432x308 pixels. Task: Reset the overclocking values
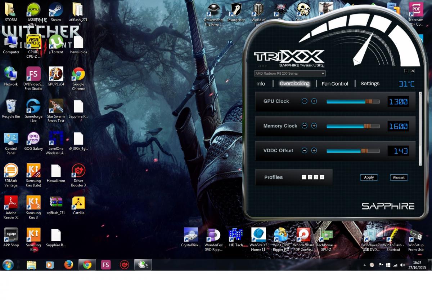tap(399, 177)
